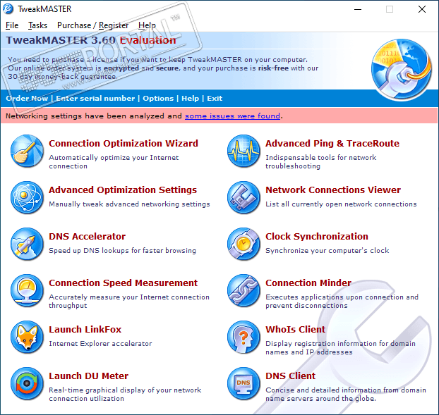This screenshot has width=439, height=415.
Task: Open the Connection Minder title
Action: pos(308,283)
